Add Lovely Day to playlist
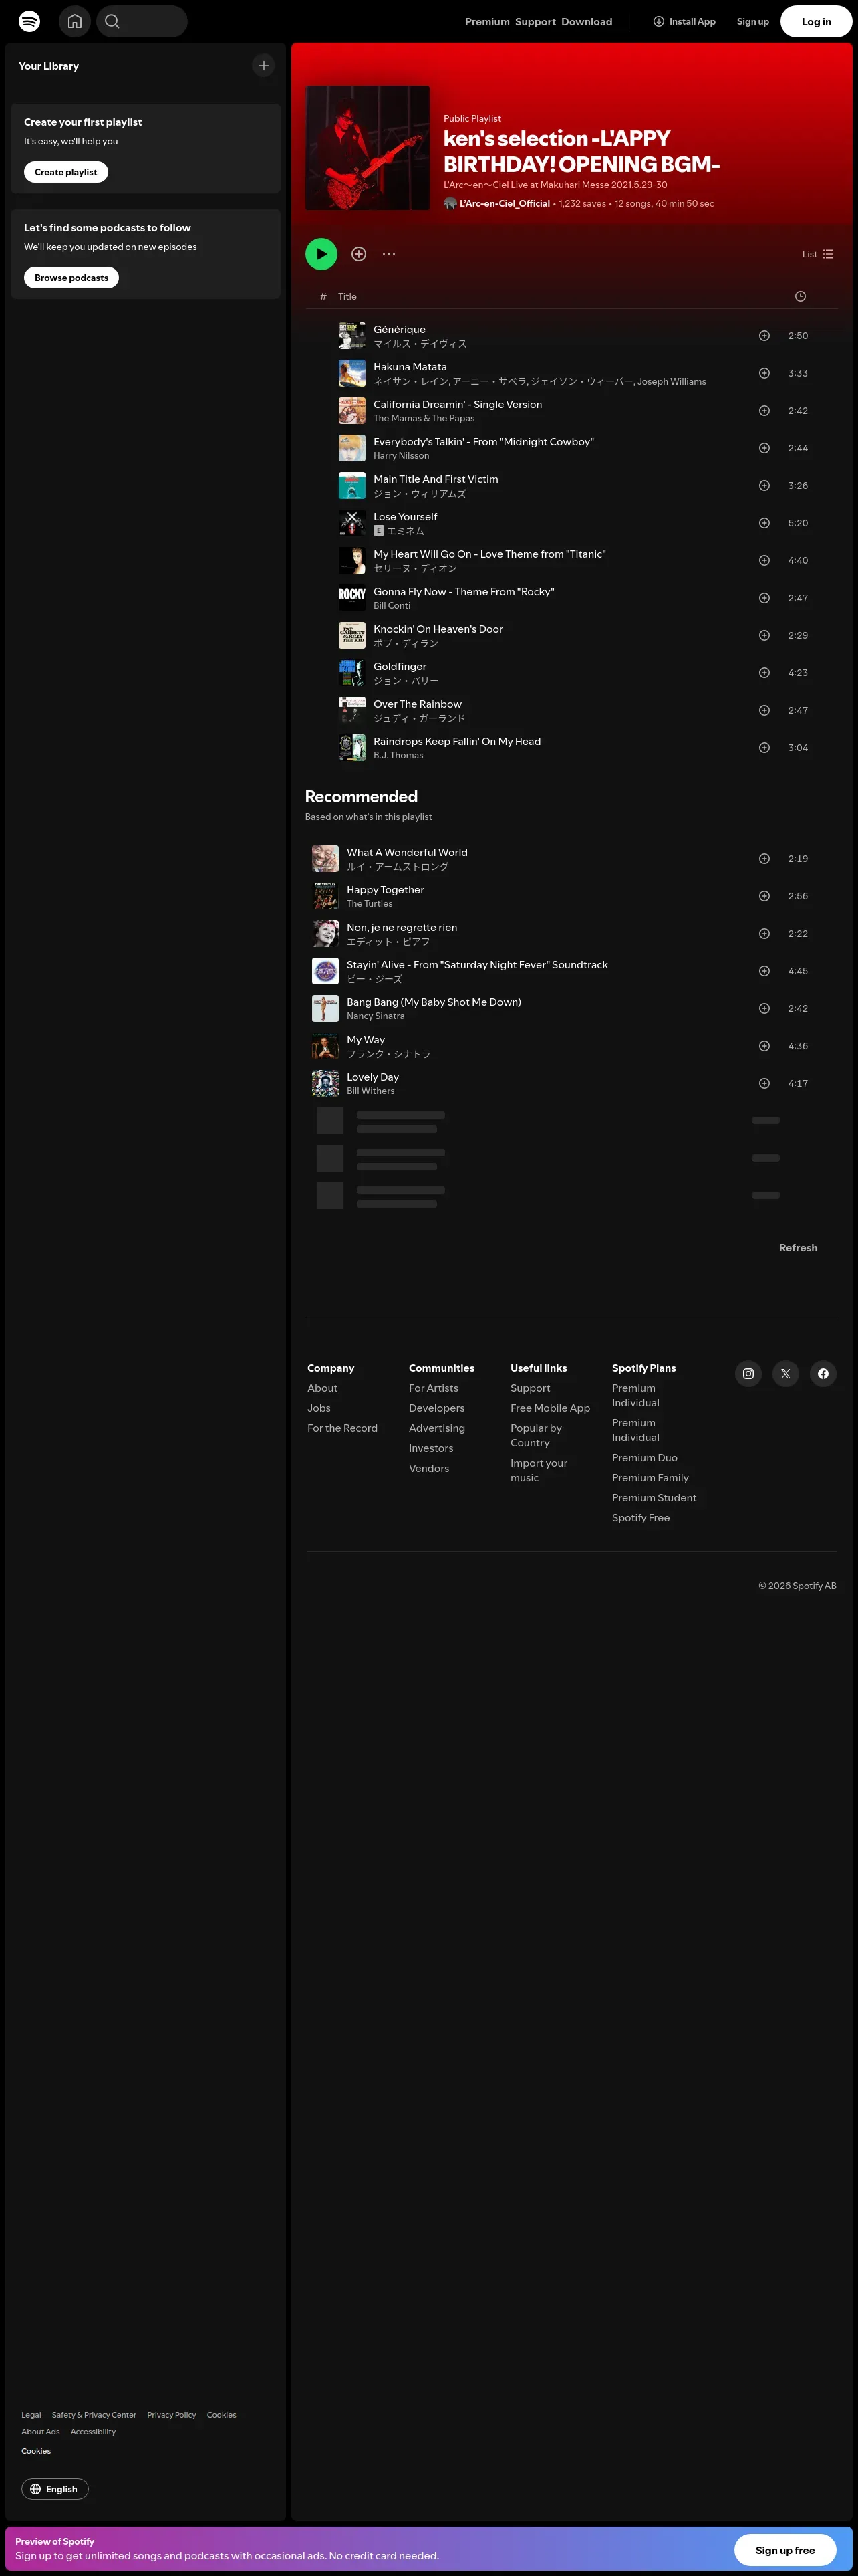Viewport: 858px width, 2576px height. click(764, 1084)
